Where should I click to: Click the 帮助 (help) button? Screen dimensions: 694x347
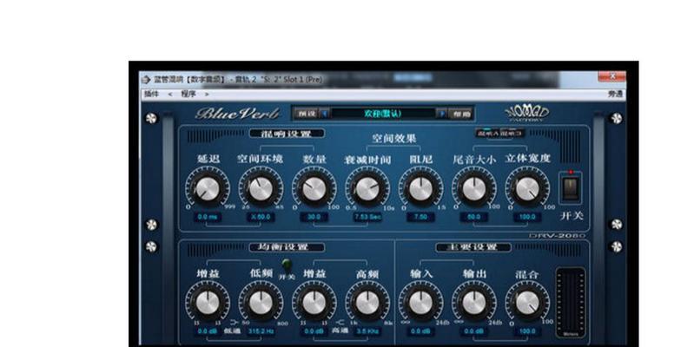[460, 114]
